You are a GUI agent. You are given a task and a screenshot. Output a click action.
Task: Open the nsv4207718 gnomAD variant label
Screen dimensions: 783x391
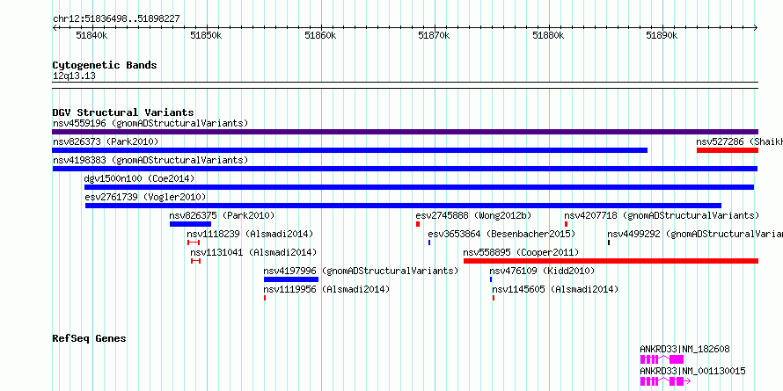tap(662, 215)
